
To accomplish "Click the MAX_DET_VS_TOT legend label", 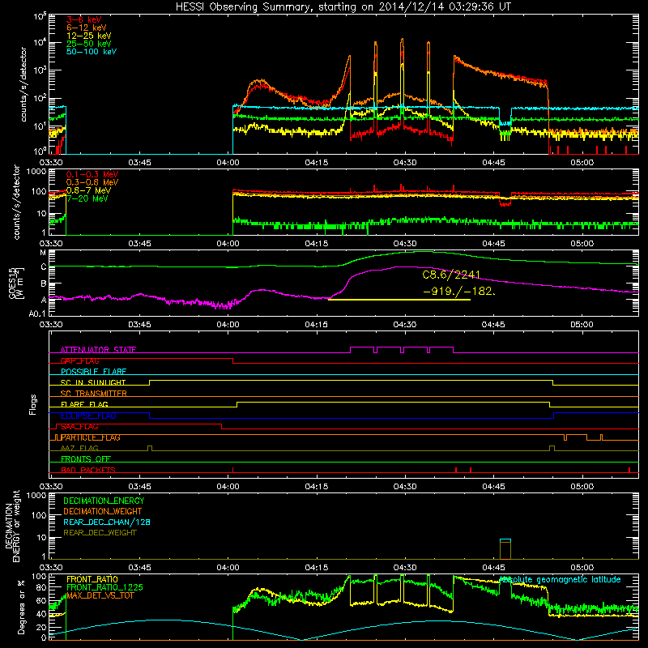I will pos(100,595).
